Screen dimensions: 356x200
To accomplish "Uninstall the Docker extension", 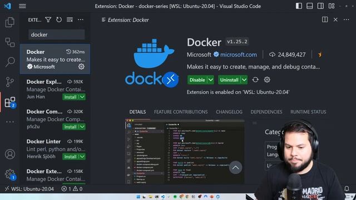I will (229, 80).
